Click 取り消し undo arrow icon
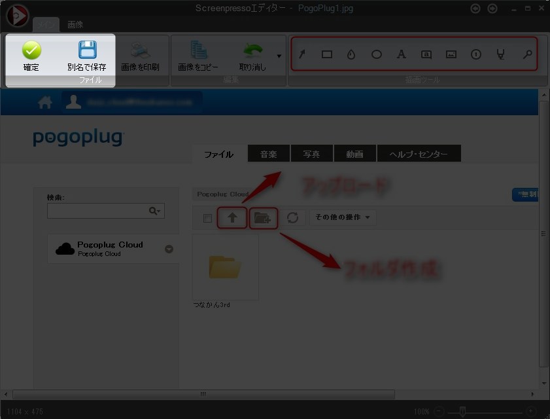Viewport: 550px width, 419px height. pyautogui.click(x=252, y=50)
